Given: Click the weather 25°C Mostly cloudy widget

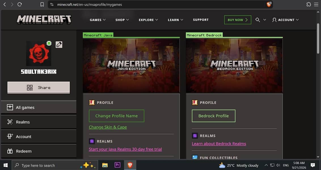Looking at the screenshot, I should [238, 165].
